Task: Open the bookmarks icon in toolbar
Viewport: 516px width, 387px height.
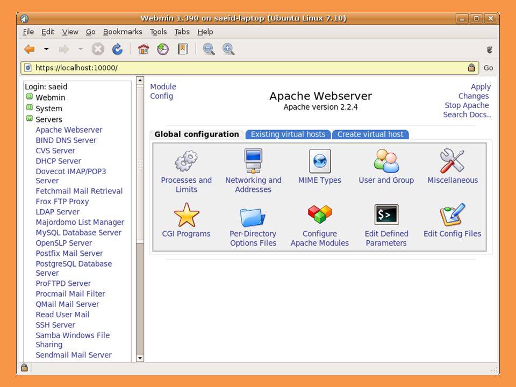Action: click(x=183, y=49)
